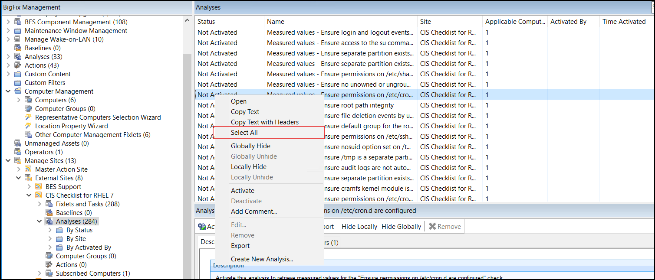Click the navigation tree scroll-up arrow

[187, 20]
